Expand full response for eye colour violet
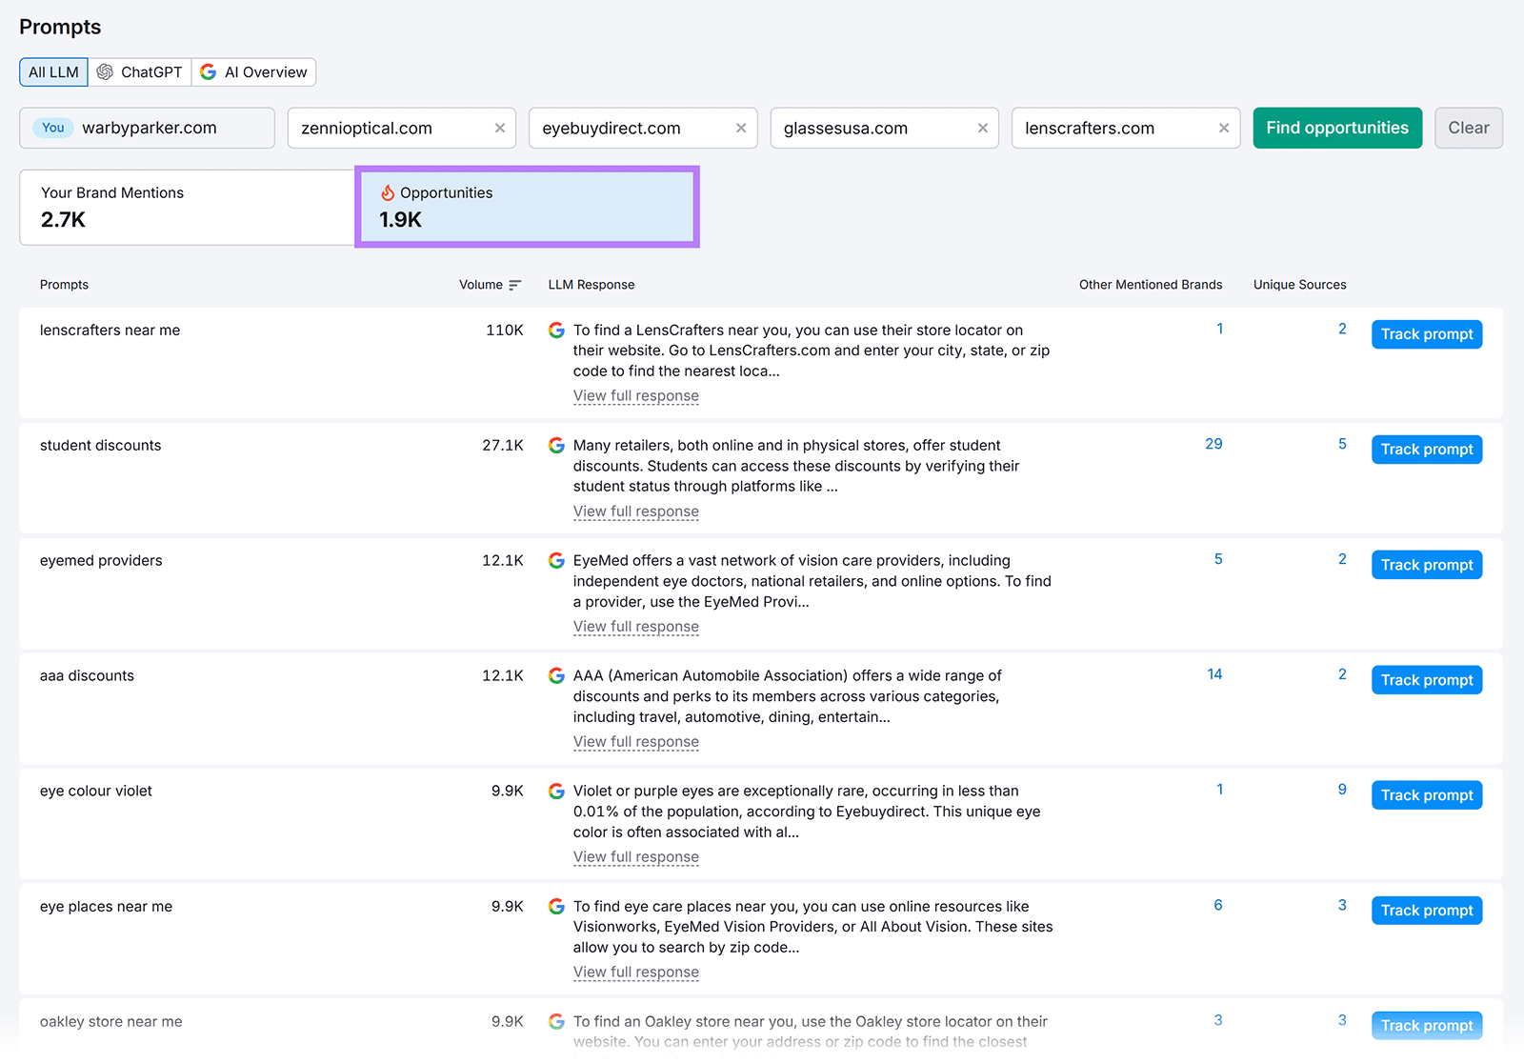Viewport: 1524px width, 1063px height. (635, 857)
